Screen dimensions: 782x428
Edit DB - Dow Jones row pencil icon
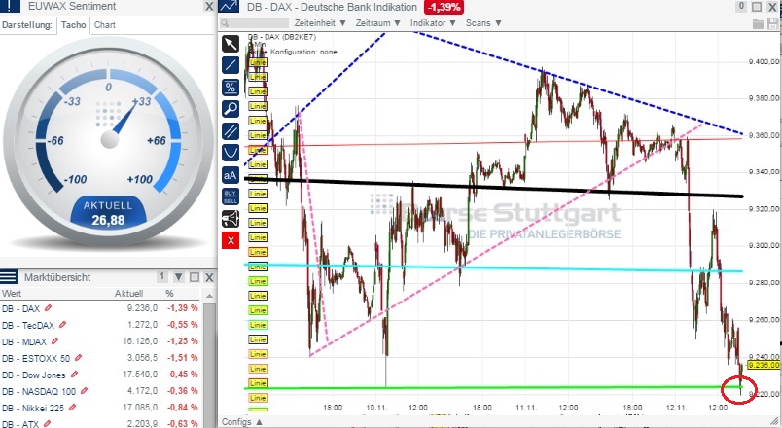[74, 374]
